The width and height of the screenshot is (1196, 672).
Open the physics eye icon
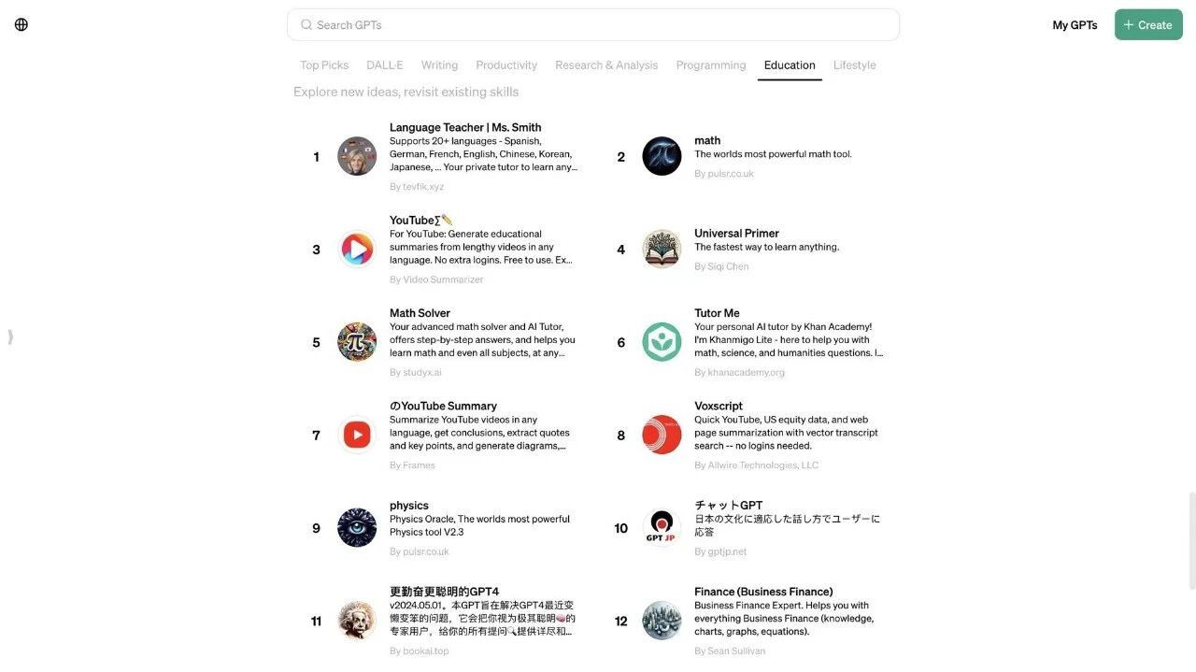pos(357,527)
